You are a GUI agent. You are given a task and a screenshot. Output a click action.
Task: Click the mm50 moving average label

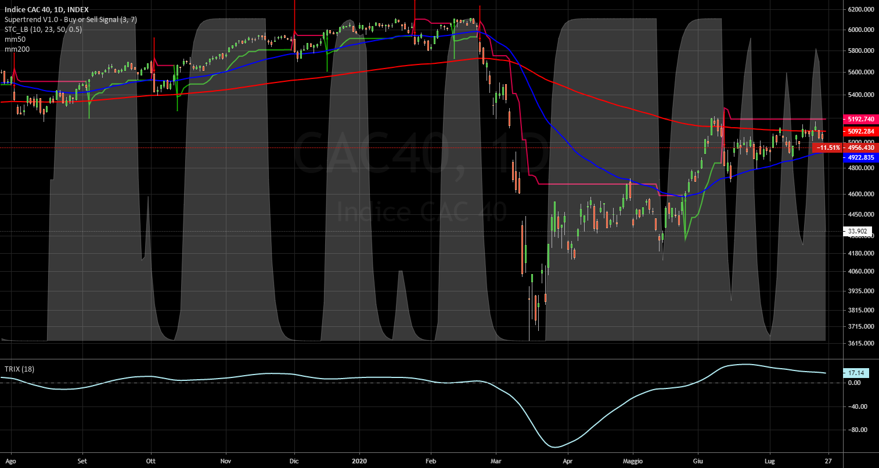coord(16,39)
